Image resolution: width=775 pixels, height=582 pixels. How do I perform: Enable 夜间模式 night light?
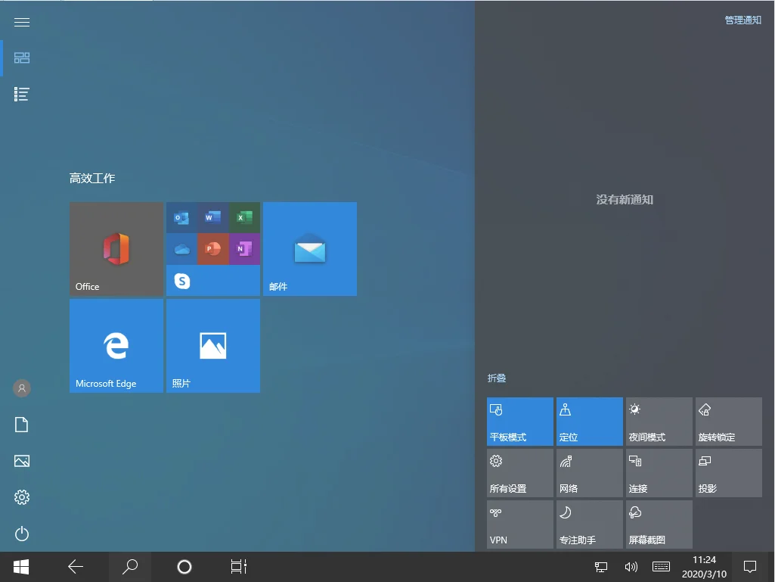[x=659, y=422]
